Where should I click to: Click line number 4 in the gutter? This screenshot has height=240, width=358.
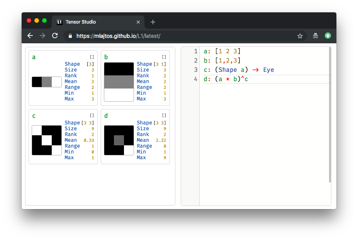[x=196, y=79]
